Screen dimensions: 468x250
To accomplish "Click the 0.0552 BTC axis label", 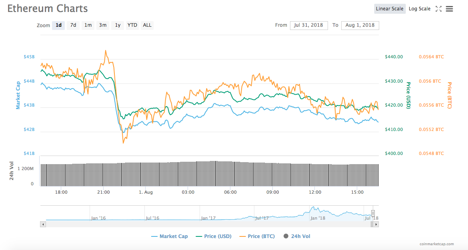I will (x=431, y=130).
